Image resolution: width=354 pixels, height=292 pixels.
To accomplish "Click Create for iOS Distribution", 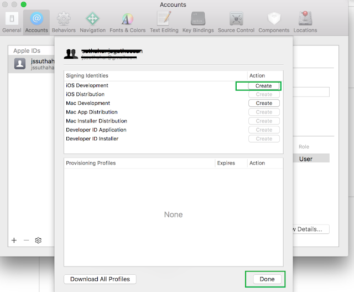I will 264,94.
